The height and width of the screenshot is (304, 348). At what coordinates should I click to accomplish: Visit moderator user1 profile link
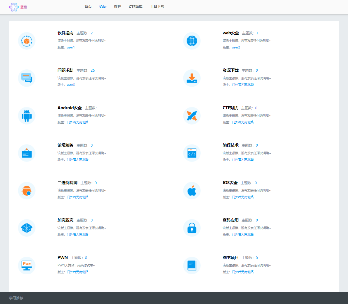[x=71, y=47]
